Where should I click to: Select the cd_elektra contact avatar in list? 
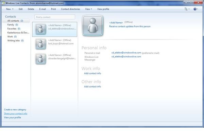coord(40,29)
